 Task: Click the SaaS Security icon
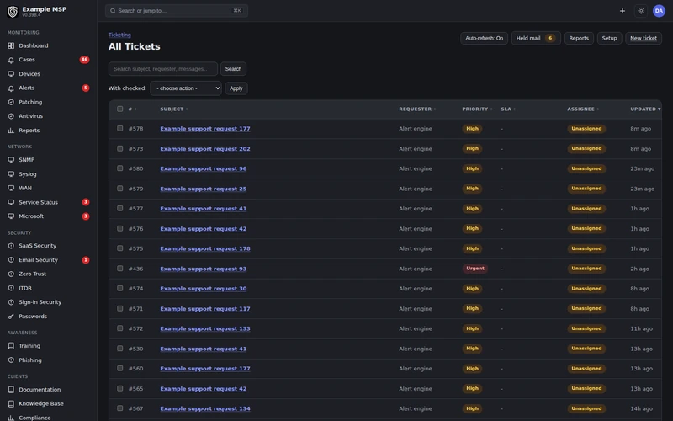click(11, 246)
